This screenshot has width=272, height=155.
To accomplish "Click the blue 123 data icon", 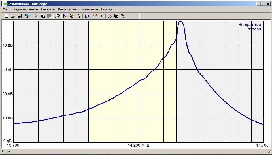I will [87, 16].
